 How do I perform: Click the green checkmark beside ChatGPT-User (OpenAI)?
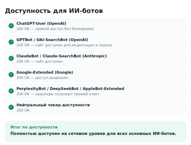click(11, 26)
